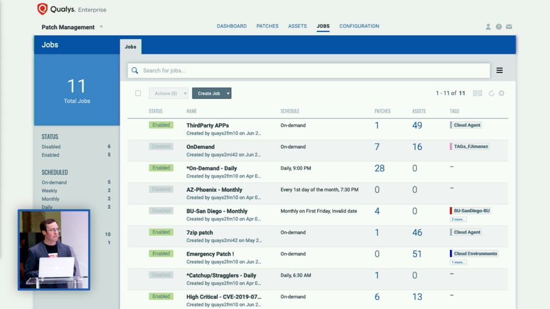Viewport: 550px width, 309px height.
Task: Go to the Assets tab
Action: (x=297, y=26)
